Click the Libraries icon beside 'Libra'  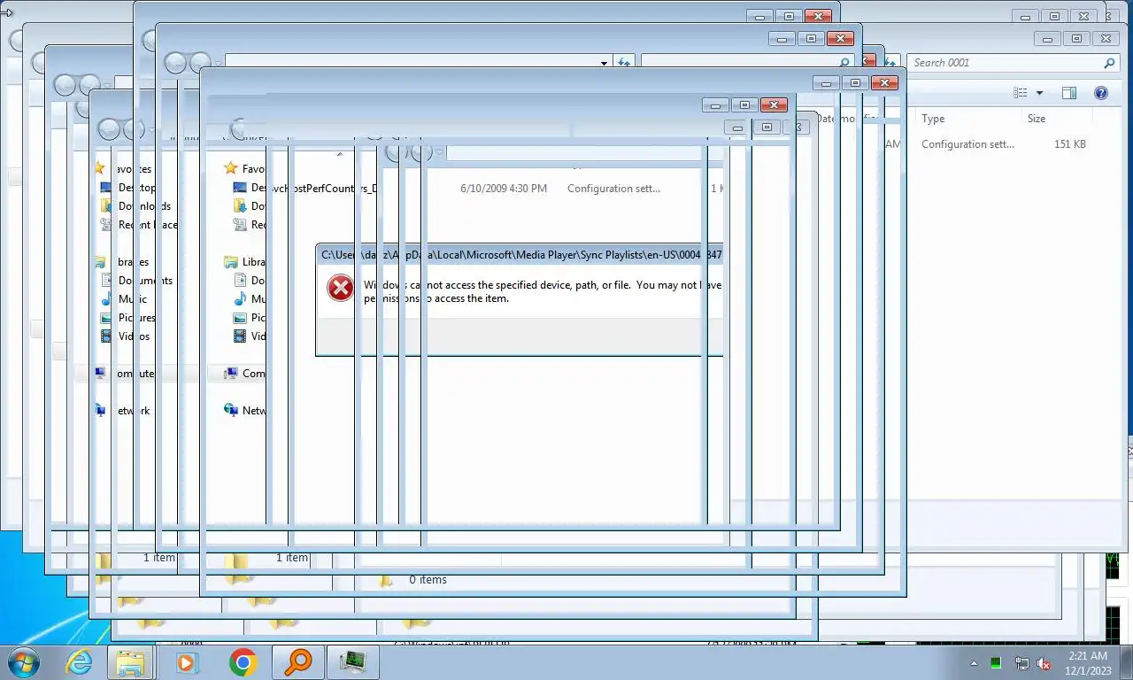230,262
